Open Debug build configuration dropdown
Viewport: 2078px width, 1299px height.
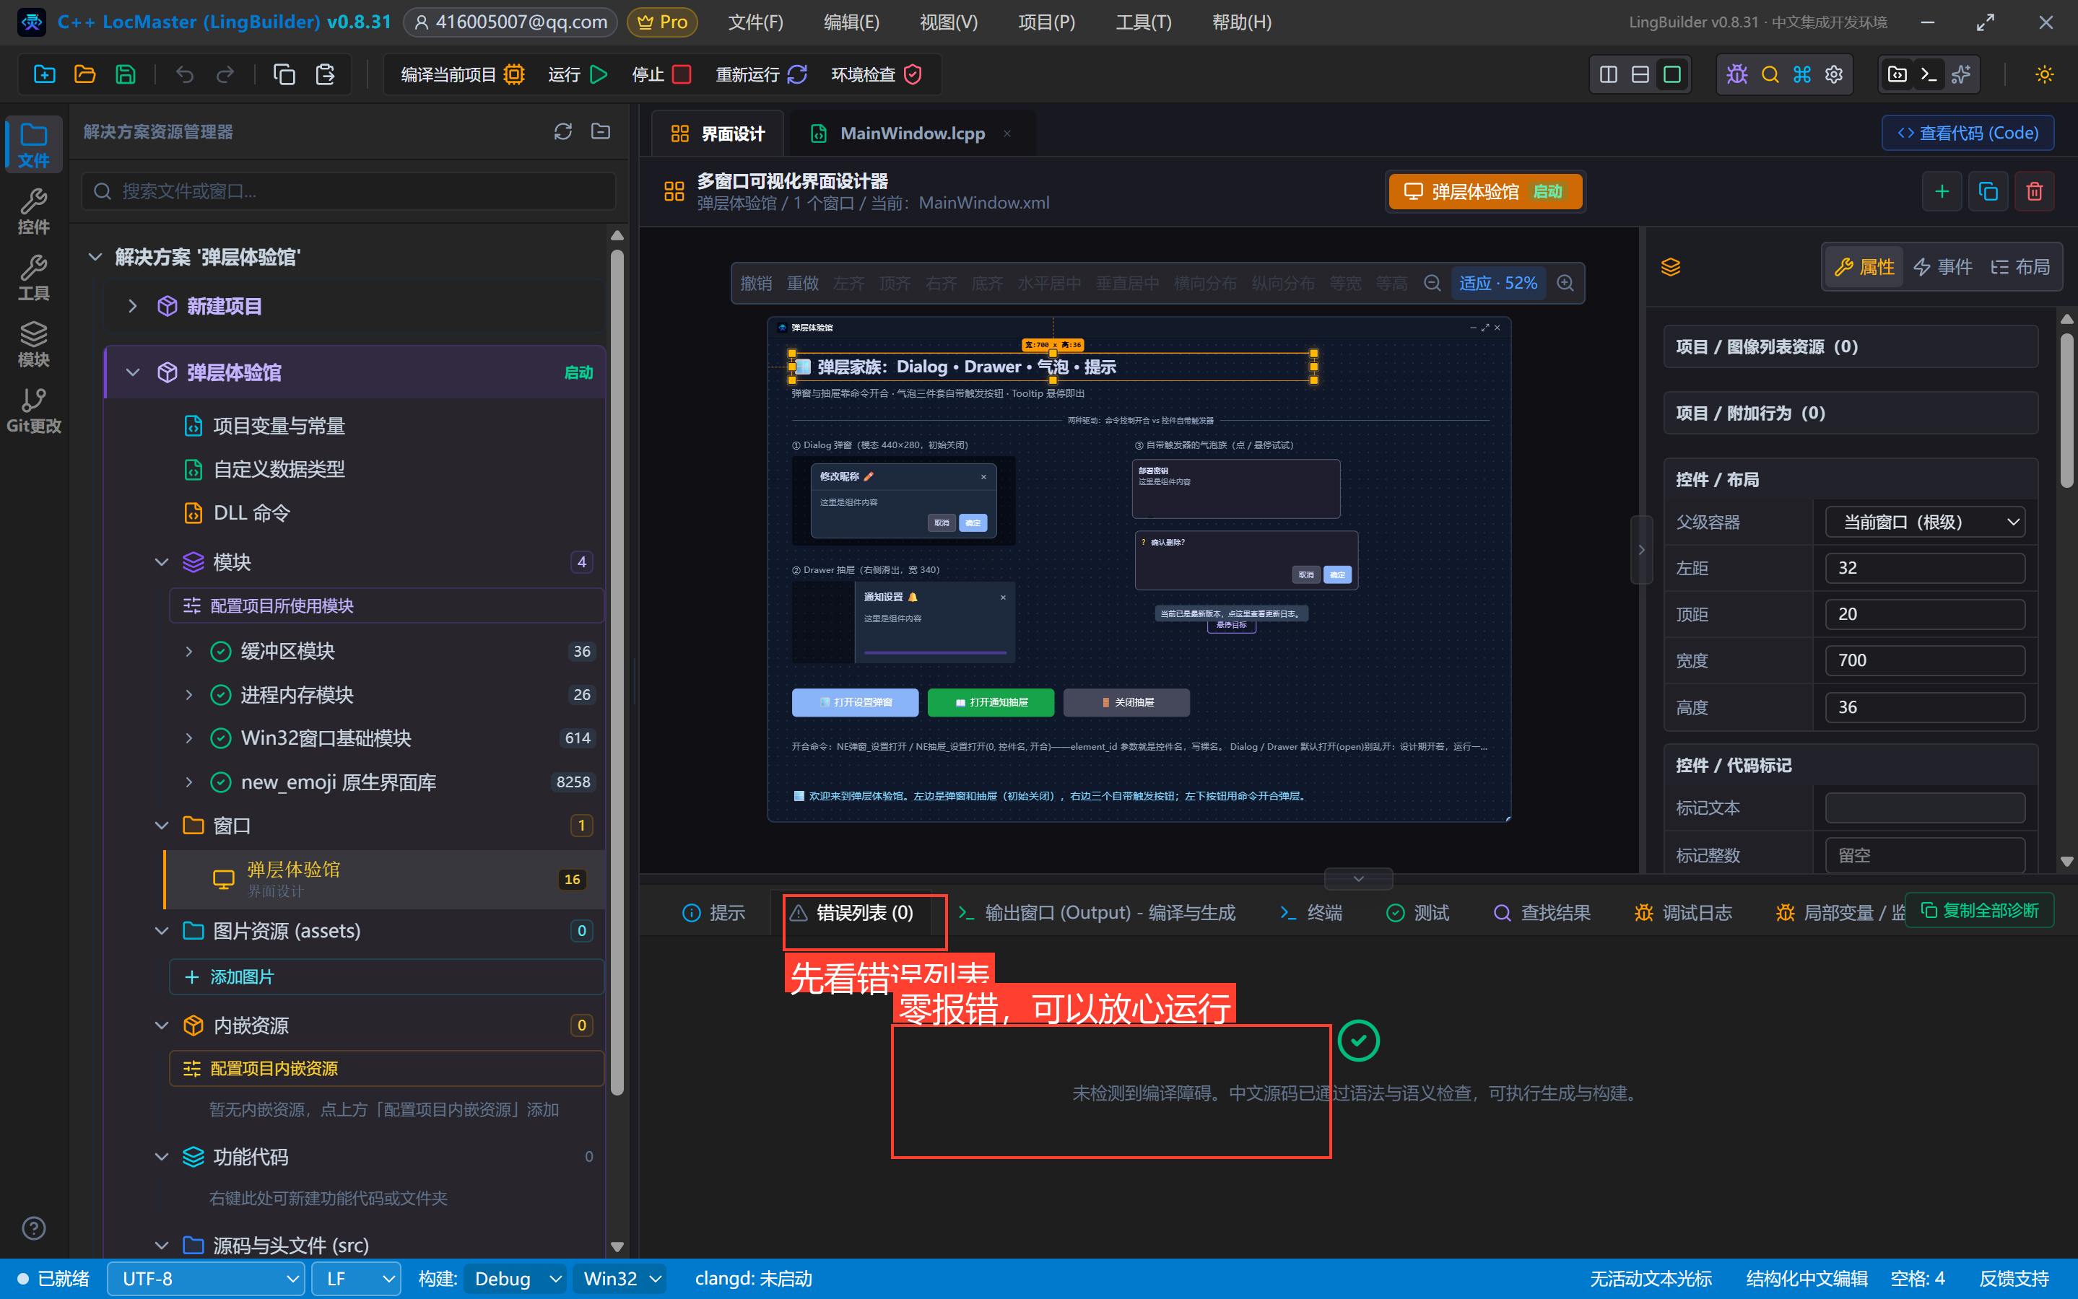tap(516, 1278)
